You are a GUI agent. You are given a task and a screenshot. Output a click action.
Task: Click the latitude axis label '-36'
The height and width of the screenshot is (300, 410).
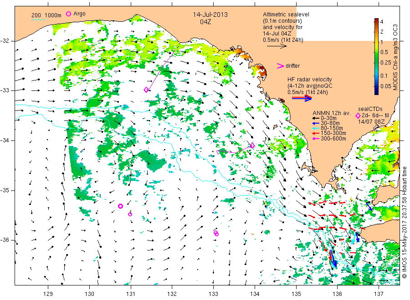click(x=5, y=240)
